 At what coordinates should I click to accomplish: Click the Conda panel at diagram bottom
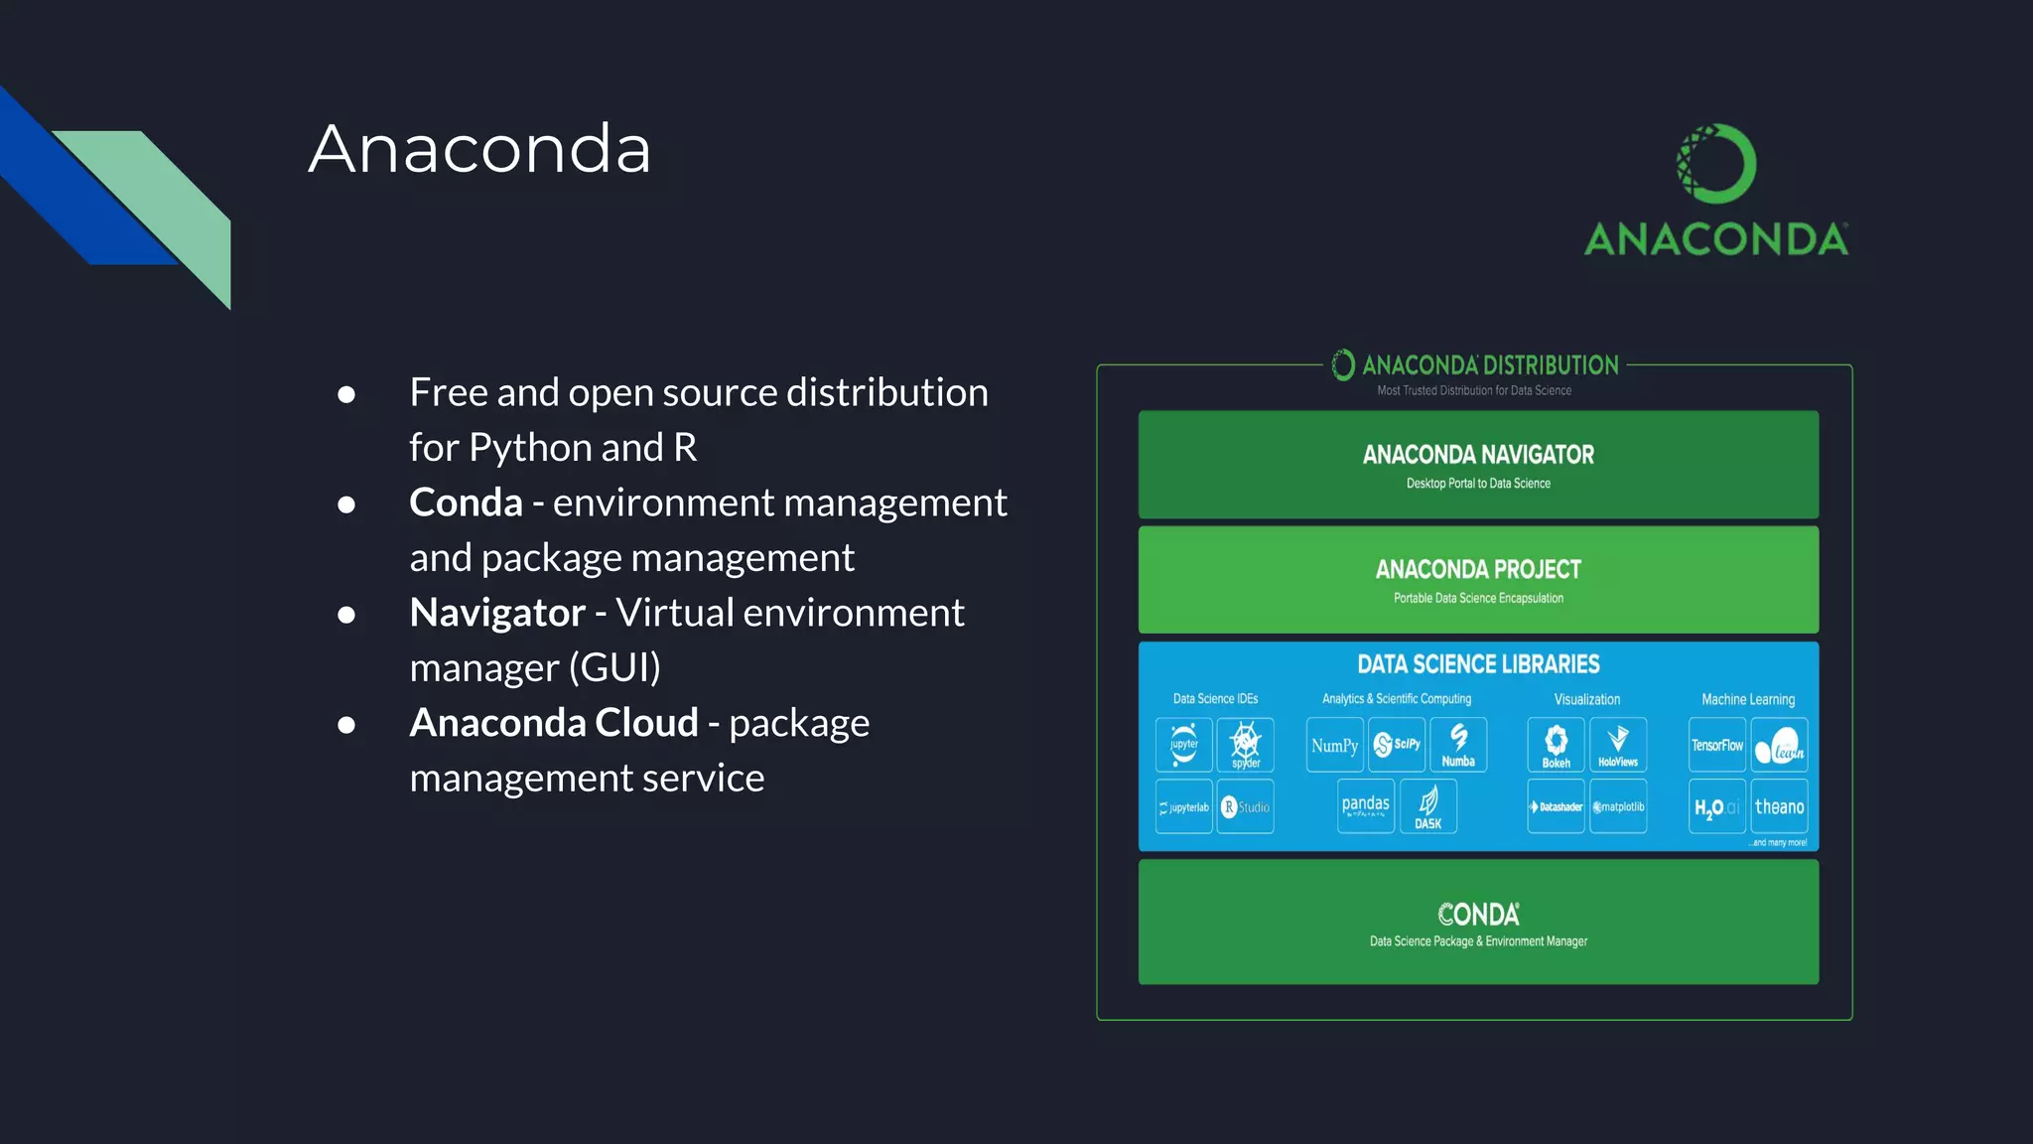coord(1478,923)
